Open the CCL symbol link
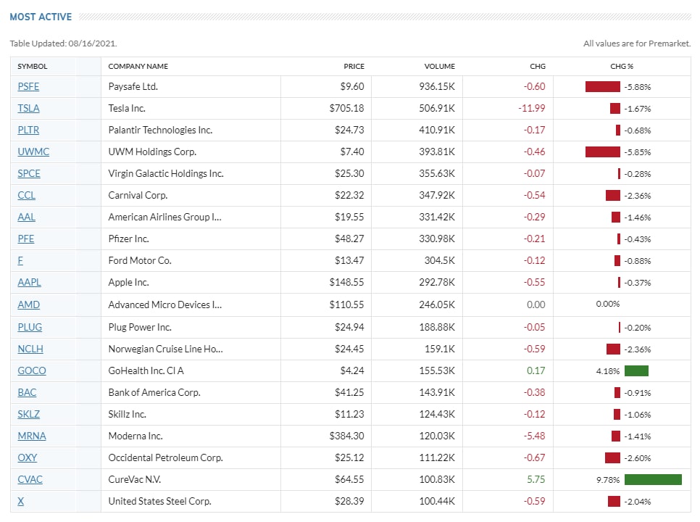Screen dimensions: 700x522 click(x=26, y=196)
